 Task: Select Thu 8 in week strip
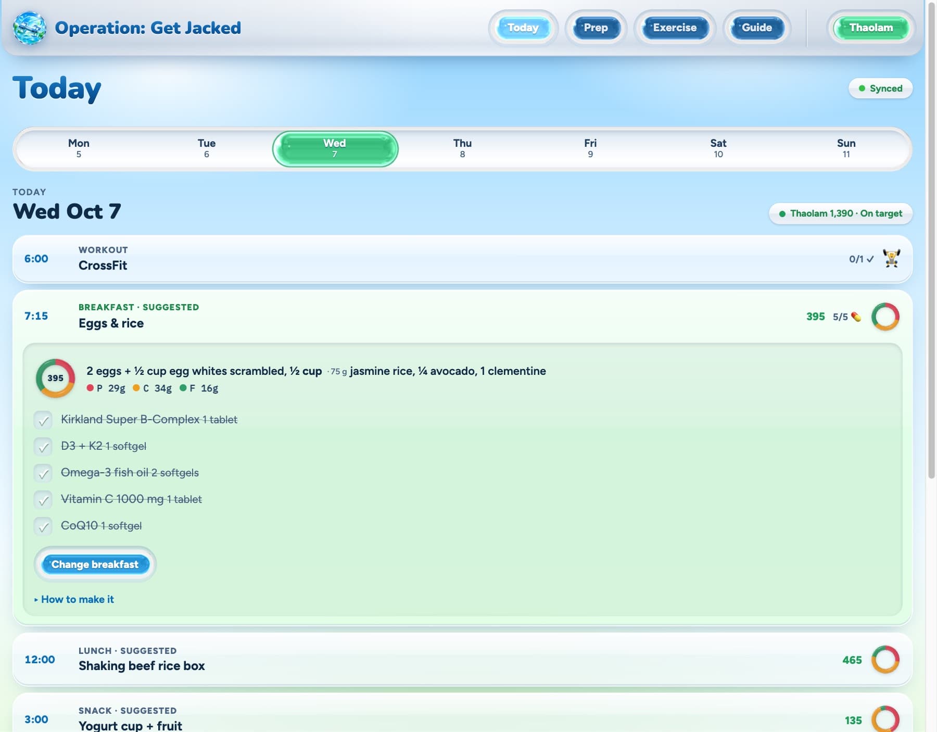click(x=462, y=148)
